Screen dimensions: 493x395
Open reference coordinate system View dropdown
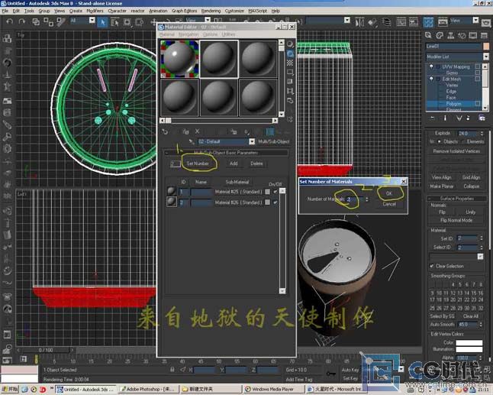point(208,20)
